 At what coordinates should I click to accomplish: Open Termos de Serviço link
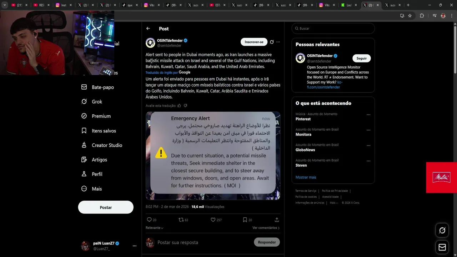(306, 191)
